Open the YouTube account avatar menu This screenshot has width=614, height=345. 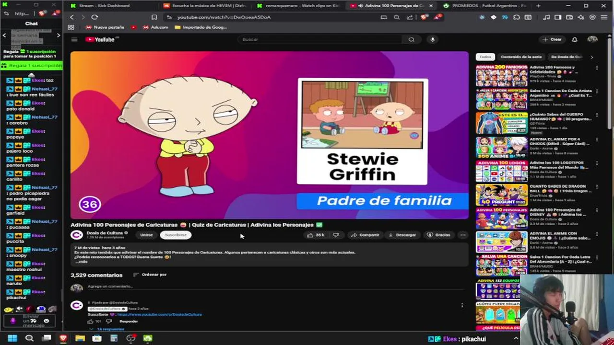[x=592, y=39]
